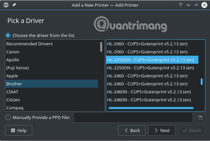Toggle the pin window icon
210x141 pixels.
[14, 5]
